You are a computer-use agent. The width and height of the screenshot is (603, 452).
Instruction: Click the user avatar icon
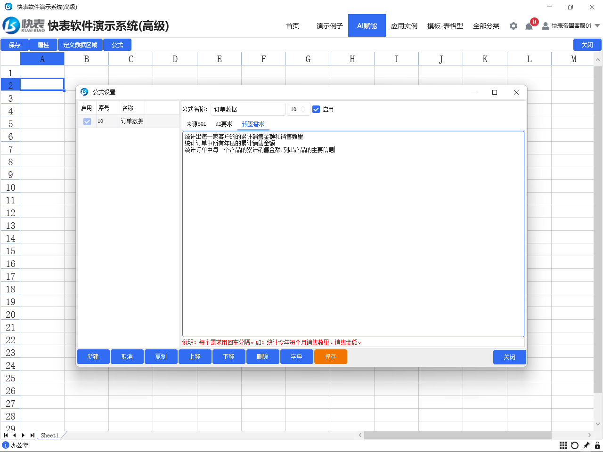coord(546,26)
